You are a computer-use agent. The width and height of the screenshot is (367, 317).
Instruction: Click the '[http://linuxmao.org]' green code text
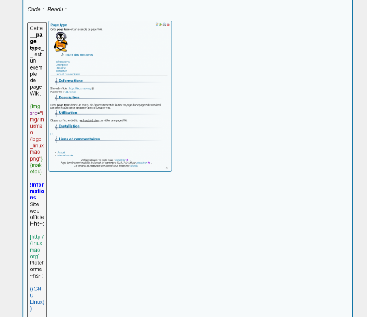(x=37, y=247)
